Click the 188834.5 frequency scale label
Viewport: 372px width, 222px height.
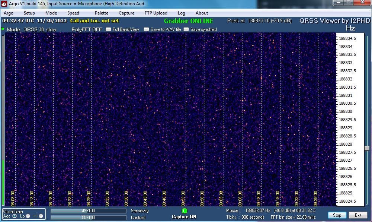click(x=347, y=38)
